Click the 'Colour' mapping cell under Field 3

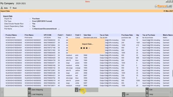pyautogui.click(x=78, y=38)
